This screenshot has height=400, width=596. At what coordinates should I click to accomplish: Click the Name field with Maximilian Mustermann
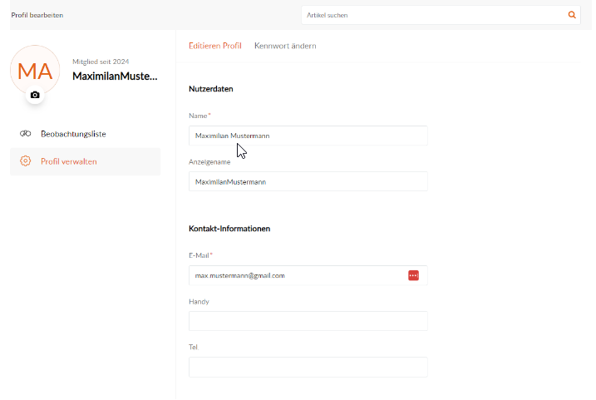pyautogui.click(x=308, y=136)
